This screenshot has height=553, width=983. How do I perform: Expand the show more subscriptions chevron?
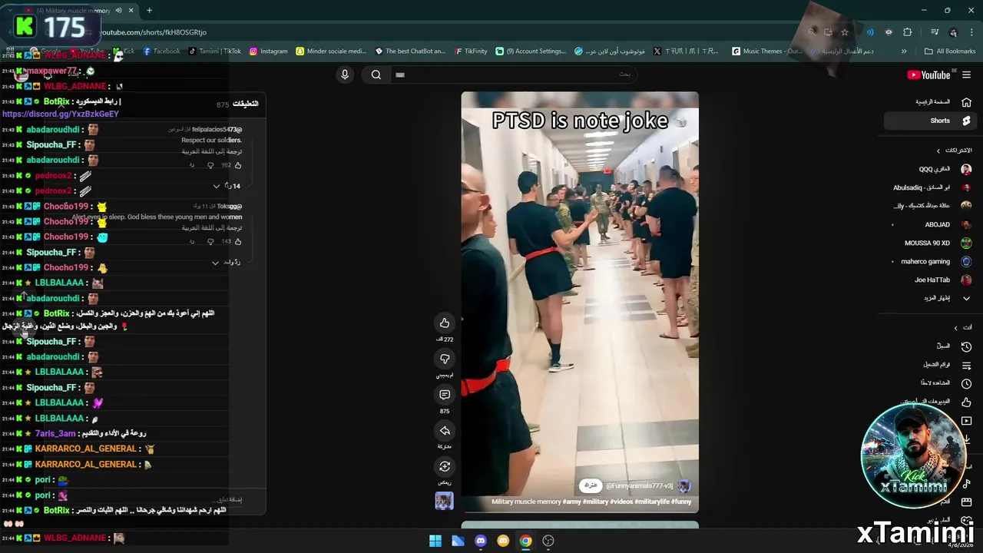966,298
